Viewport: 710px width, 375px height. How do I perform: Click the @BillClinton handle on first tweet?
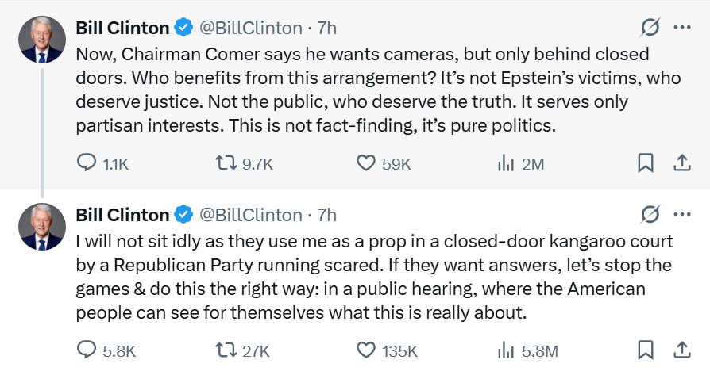[x=250, y=28]
